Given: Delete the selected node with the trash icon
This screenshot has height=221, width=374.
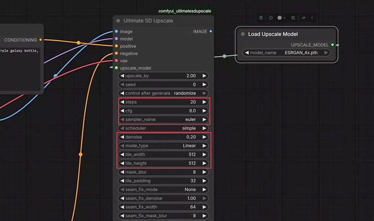Looking at the screenshot, I should tap(261, 18).
